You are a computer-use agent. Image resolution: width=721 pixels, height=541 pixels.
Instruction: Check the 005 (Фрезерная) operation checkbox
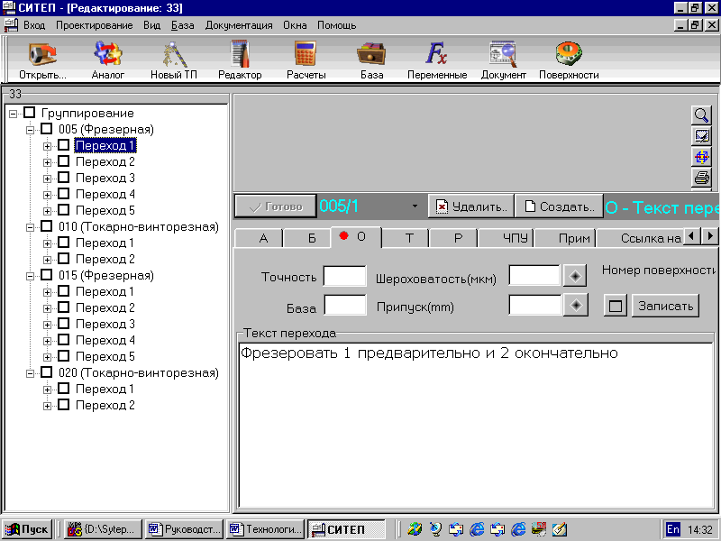click(47, 129)
